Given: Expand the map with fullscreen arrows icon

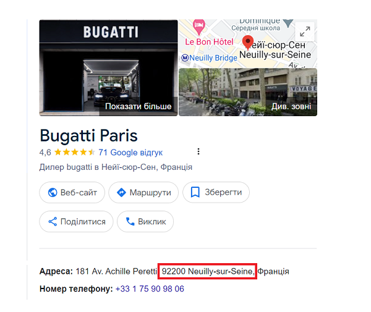Looking at the screenshot, I should [x=305, y=32].
